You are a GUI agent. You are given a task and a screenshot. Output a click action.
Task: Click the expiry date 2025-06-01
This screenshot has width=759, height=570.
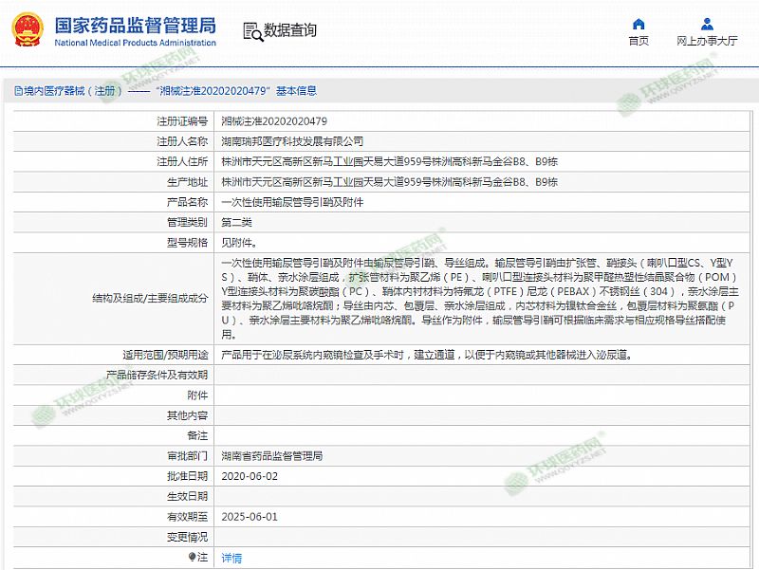pos(249,517)
